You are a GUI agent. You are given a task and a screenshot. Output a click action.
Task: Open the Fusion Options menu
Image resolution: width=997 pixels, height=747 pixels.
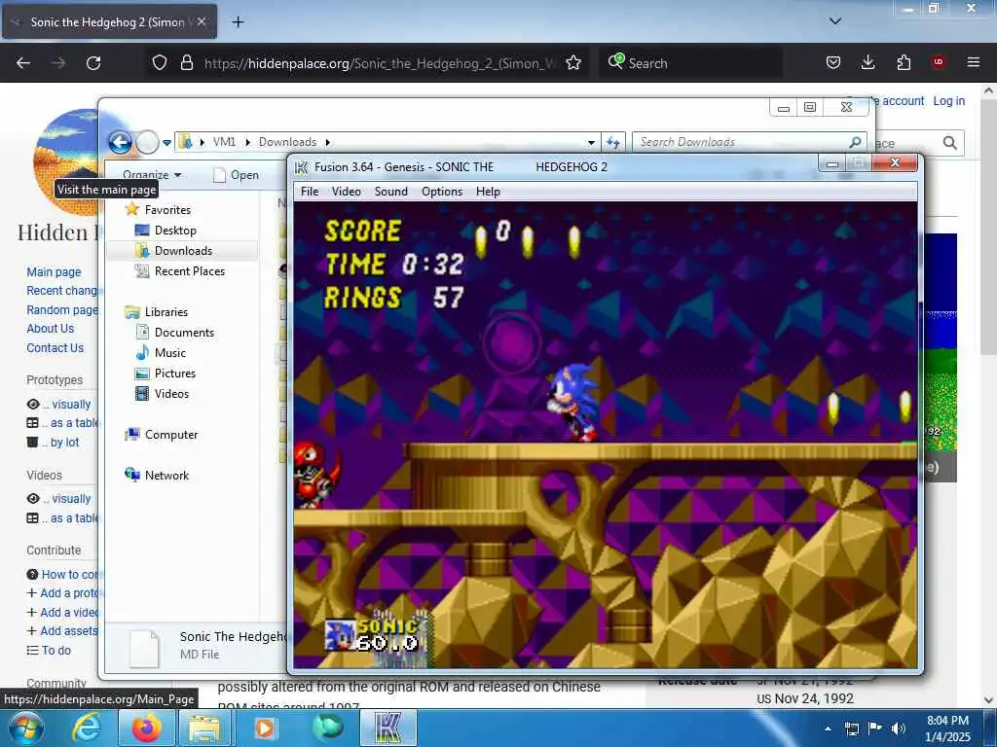(x=442, y=192)
